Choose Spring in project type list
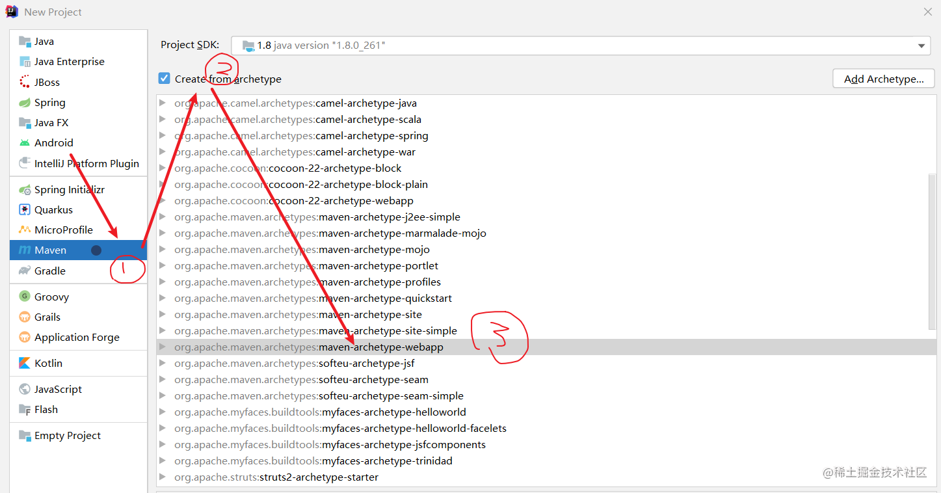 [79, 103]
